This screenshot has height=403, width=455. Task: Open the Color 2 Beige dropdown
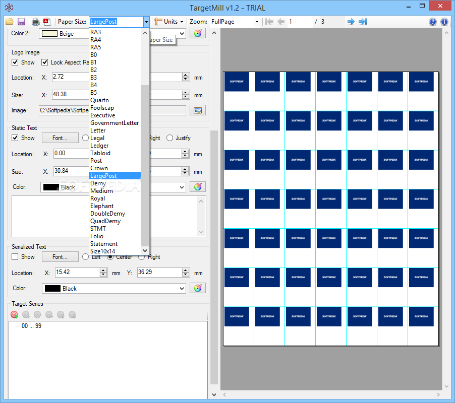(x=182, y=34)
